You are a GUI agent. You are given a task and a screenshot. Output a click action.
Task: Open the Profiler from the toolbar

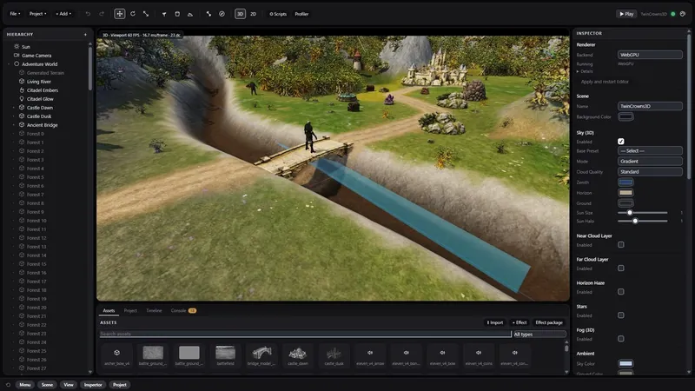(x=301, y=14)
